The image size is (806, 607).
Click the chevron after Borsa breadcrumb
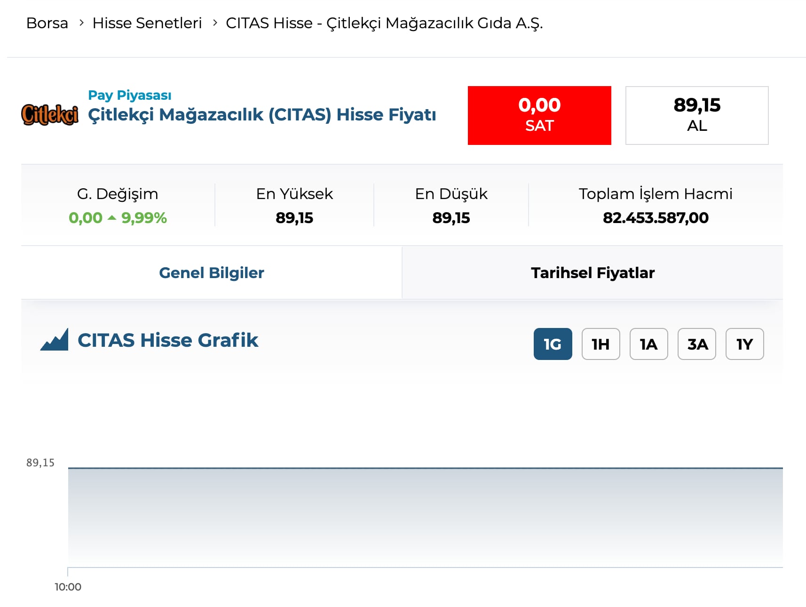click(x=81, y=23)
